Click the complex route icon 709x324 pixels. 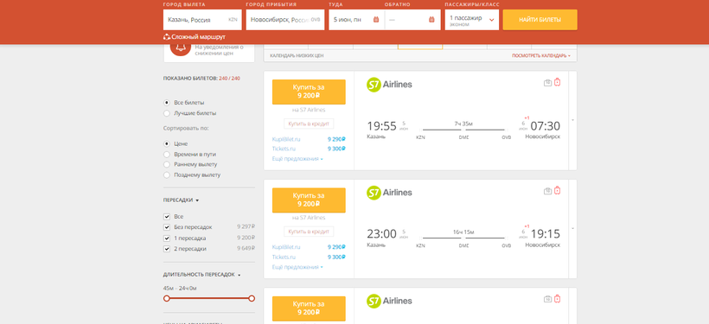point(166,37)
